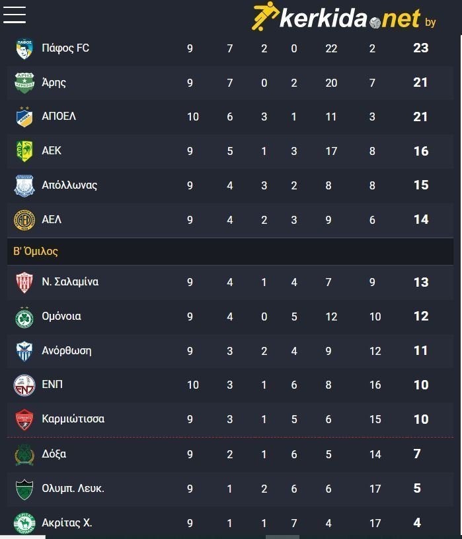462x539 pixels.
Task: Click the ΑΠΟΕΛ team crest
Action: pyautogui.click(x=24, y=117)
